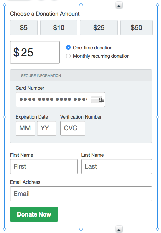Click the top download-arrow handle icon
Screen dimensions: 161x233
pos(119,5)
